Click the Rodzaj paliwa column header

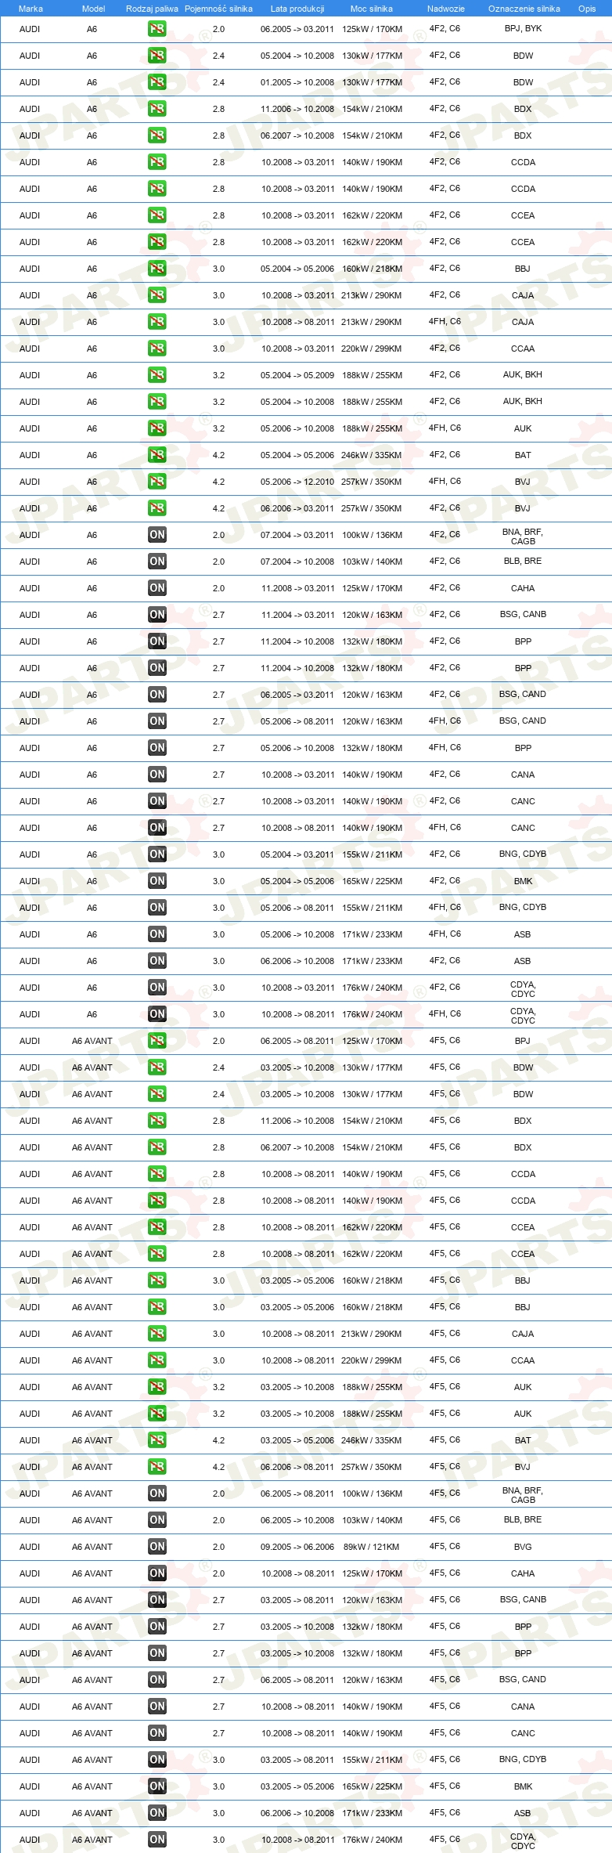152,9
